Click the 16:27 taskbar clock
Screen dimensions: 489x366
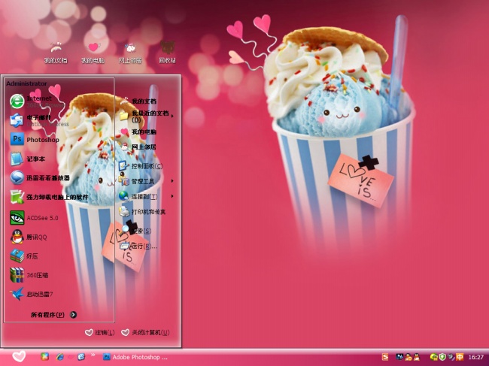click(476, 357)
